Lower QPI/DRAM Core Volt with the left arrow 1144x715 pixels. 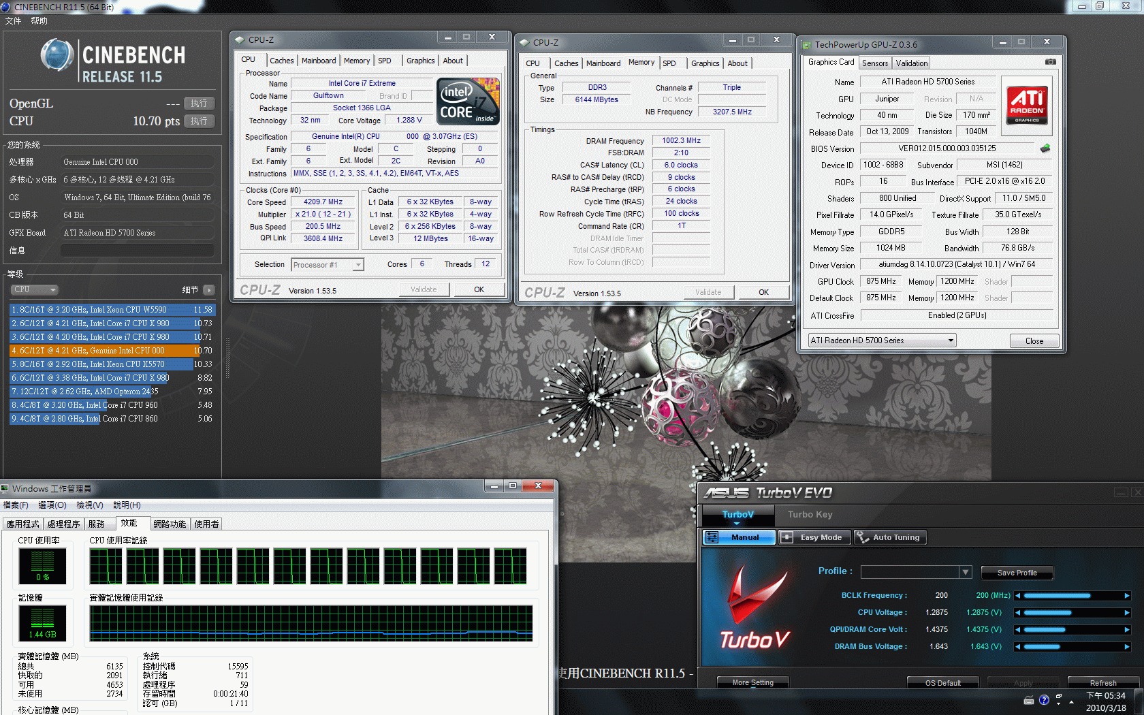coord(1018,630)
